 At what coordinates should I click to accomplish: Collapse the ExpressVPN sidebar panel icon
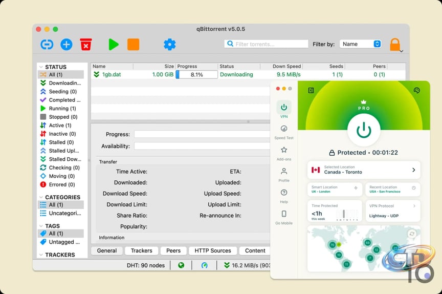pos(311,90)
